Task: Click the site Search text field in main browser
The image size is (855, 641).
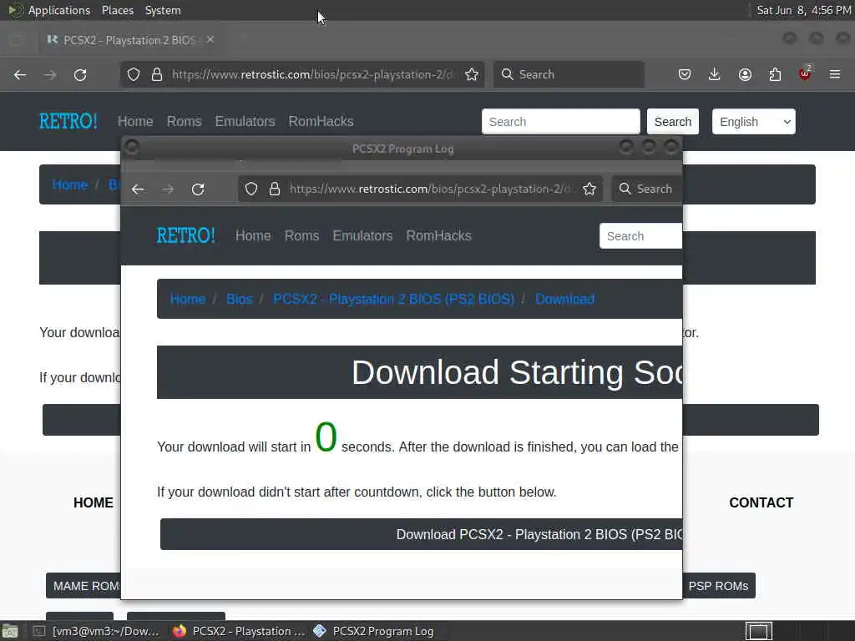Action: pyautogui.click(x=560, y=121)
